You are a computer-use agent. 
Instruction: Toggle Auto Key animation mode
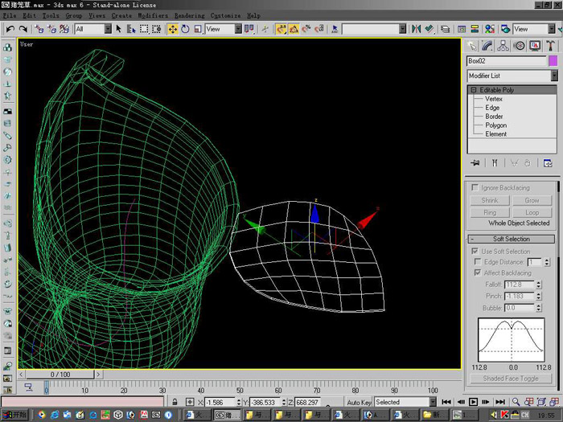click(x=359, y=402)
